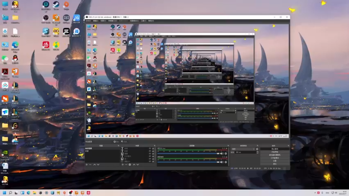The height and width of the screenshot is (196, 349).
Task: Open settings gear of the first mixer channel
Action: [226, 154]
